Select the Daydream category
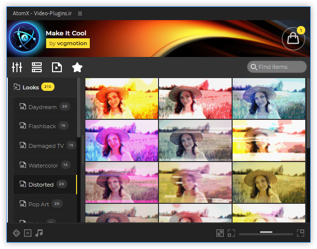317x249 pixels. click(x=45, y=107)
